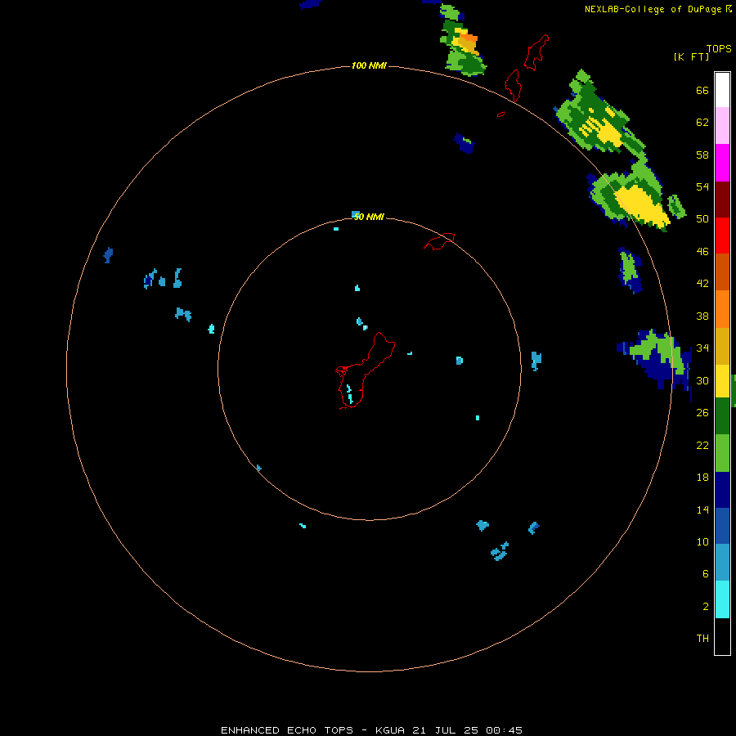Pick the magenta legend swatch near 58
The image size is (736, 736).
722,163
